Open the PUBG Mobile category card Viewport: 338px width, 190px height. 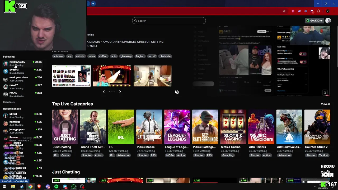click(x=149, y=127)
